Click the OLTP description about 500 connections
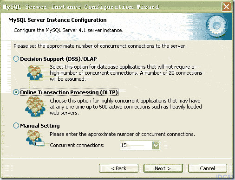This screenshot has width=235, height=180. (x=126, y=107)
